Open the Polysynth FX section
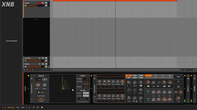197x110 pixels. click(x=178, y=82)
